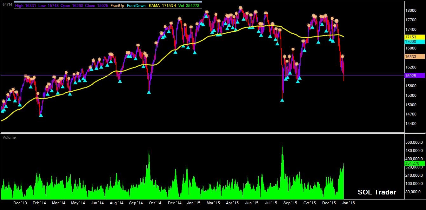Click the yellow 17153 KAMA price tag

coord(415,37)
